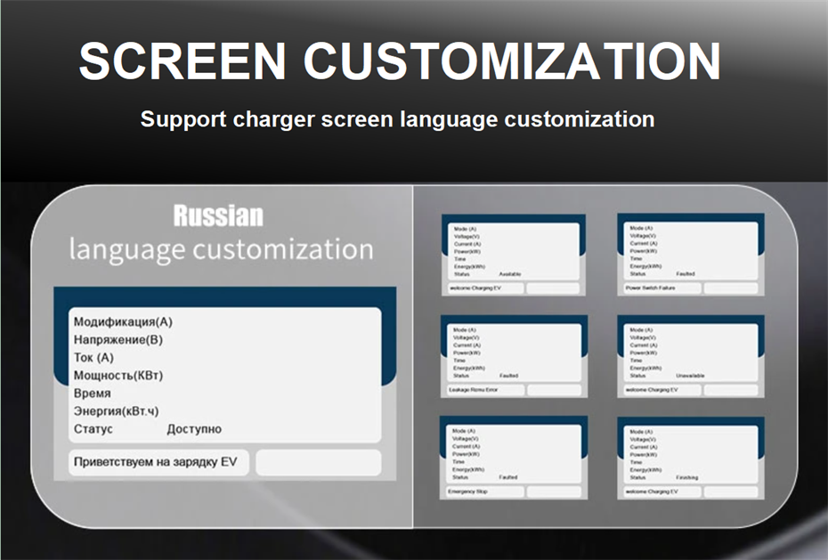828x560 pixels.
Task: Click the "SCREEN CUSTOMIZATION" heading
Action: click(x=400, y=61)
